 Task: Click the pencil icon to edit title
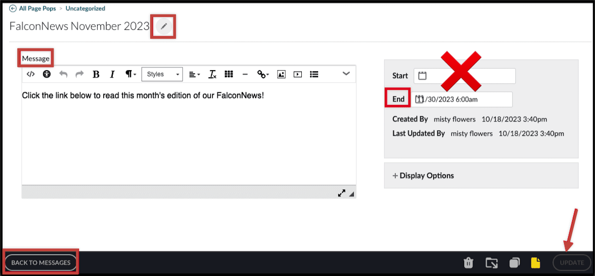click(164, 26)
